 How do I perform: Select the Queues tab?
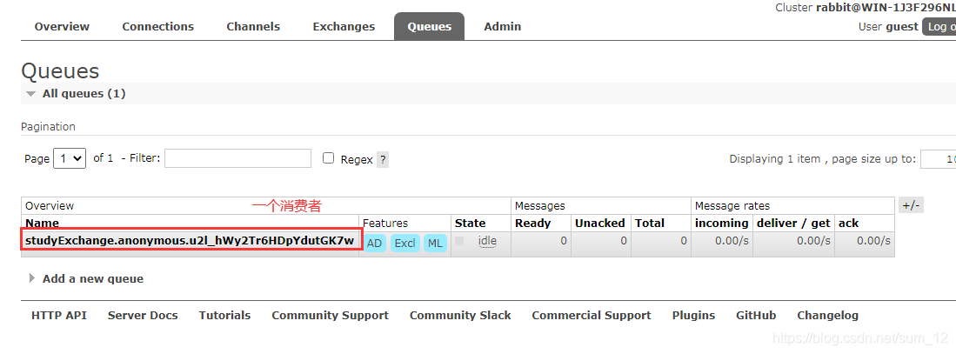tap(429, 27)
